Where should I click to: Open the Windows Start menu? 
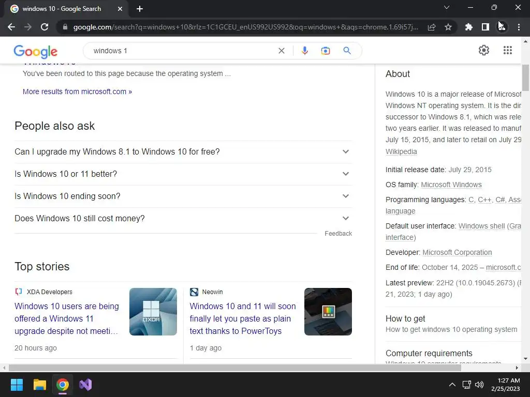[17, 385]
